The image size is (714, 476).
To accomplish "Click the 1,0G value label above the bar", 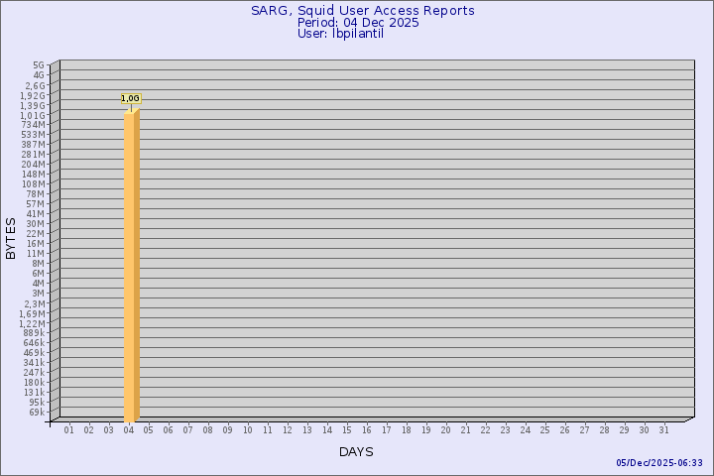I will coord(130,98).
